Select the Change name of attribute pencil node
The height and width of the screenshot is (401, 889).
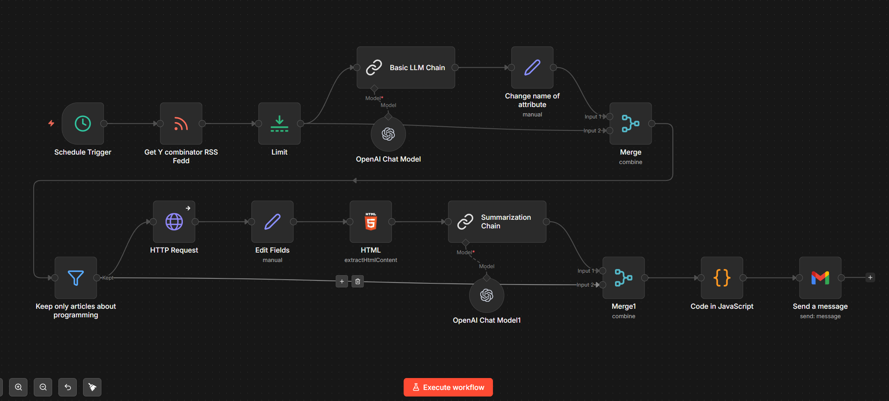click(x=532, y=68)
